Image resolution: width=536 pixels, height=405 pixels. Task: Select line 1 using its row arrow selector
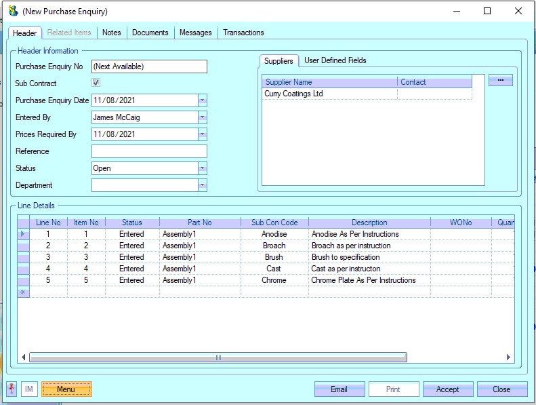23,234
